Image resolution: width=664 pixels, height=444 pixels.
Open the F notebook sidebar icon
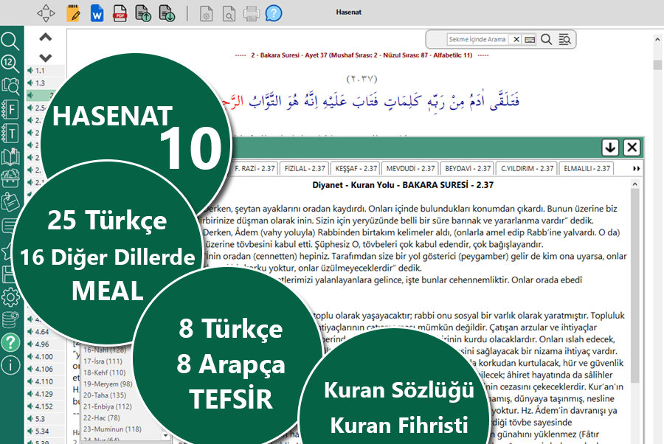(10, 110)
